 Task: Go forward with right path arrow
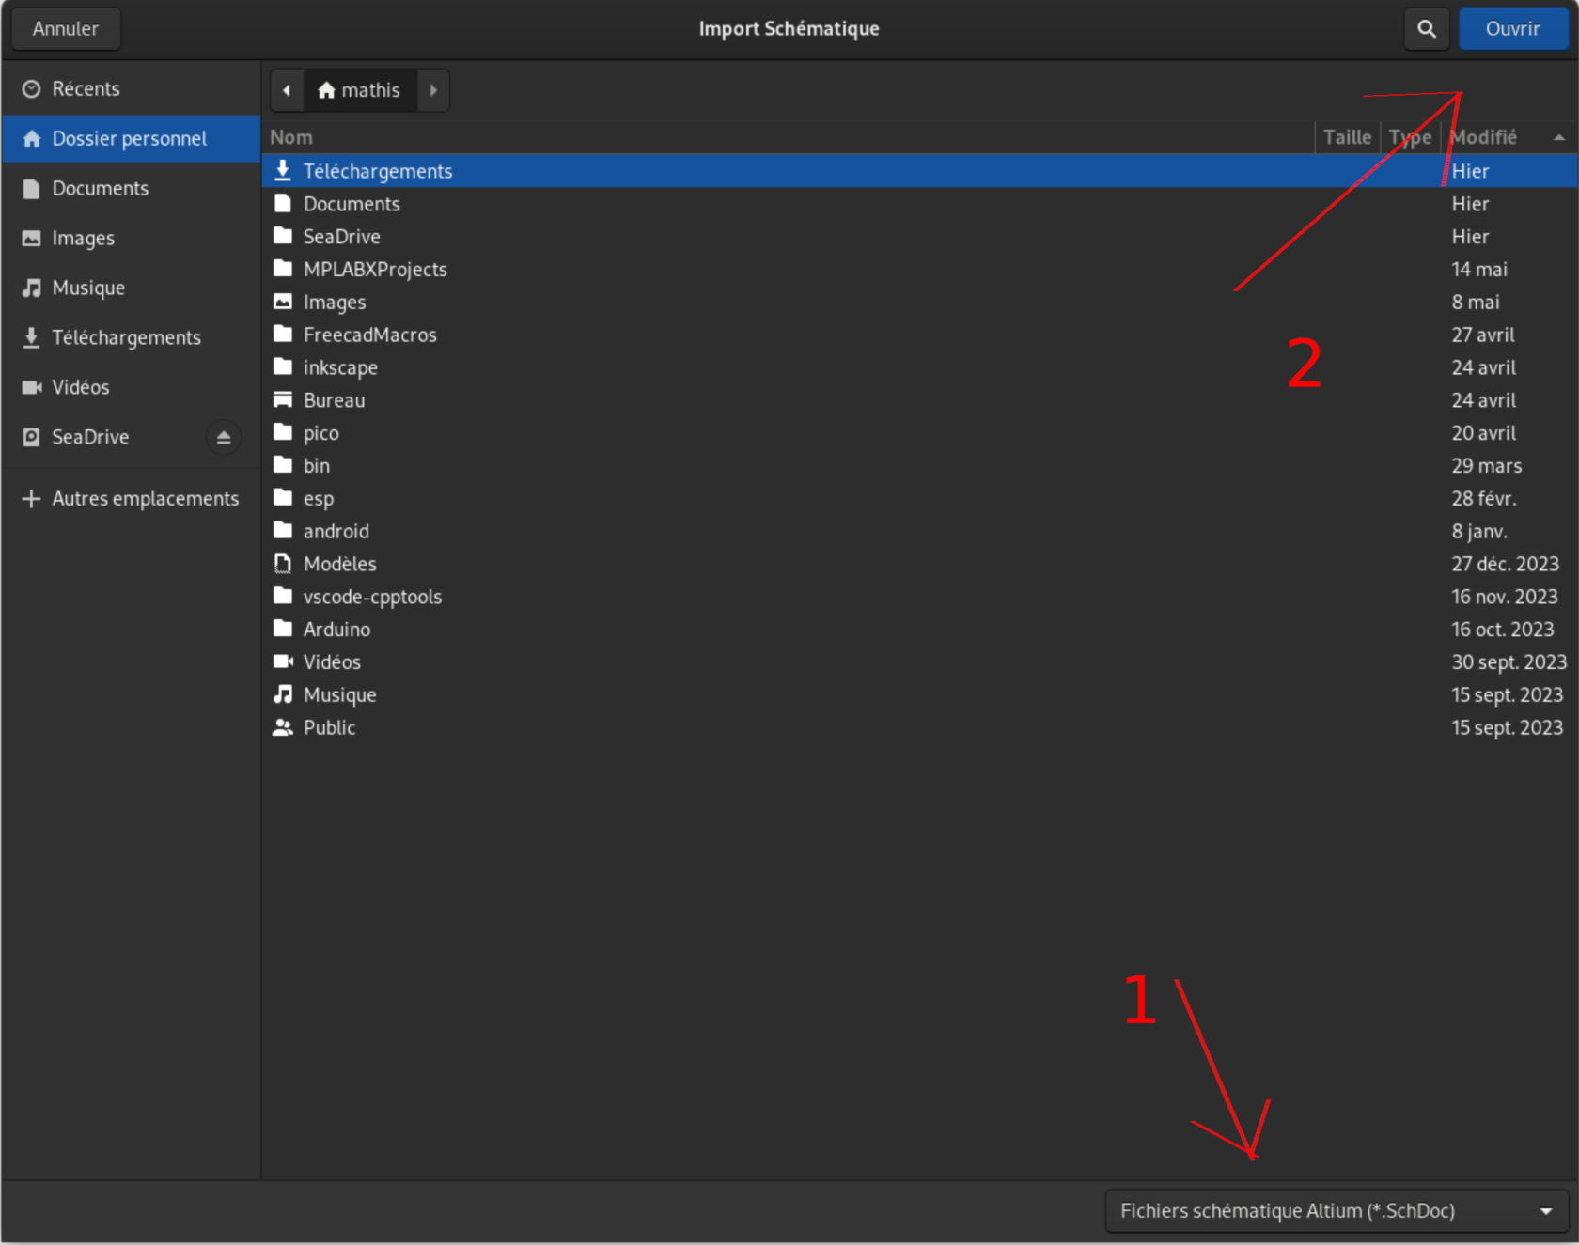(x=433, y=90)
